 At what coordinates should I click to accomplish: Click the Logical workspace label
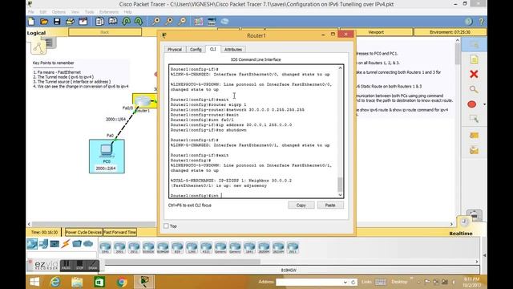(x=36, y=33)
